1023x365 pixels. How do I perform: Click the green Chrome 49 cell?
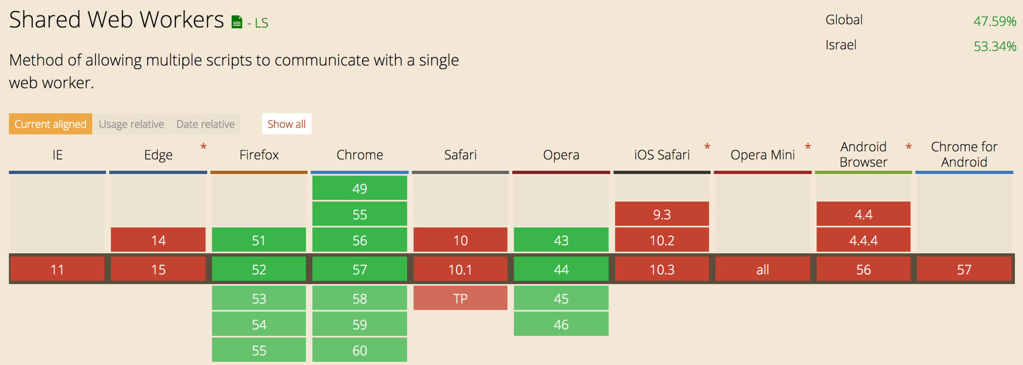[360, 188]
